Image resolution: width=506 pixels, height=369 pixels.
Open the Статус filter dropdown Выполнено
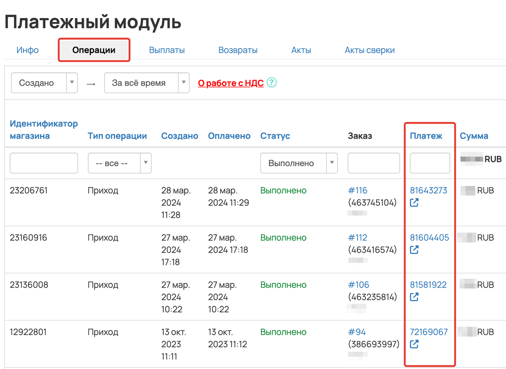click(299, 163)
